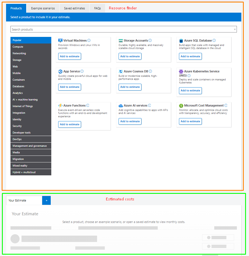This screenshot has width=249, height=256.
Task: Select the Web category
Action: pyautogui.click(x=31, y=67)
